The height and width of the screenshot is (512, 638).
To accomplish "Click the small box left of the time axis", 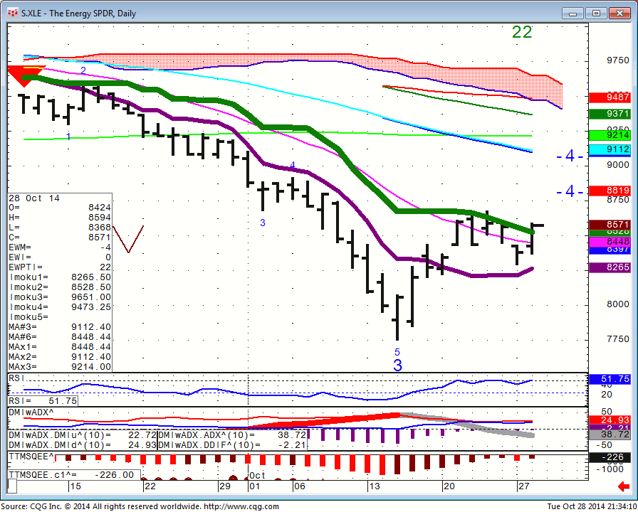I will (x=12, y=486).
